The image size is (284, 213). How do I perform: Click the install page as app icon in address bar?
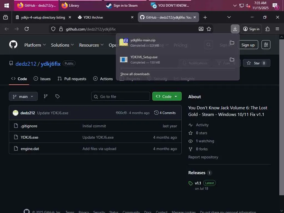(201, 29)
